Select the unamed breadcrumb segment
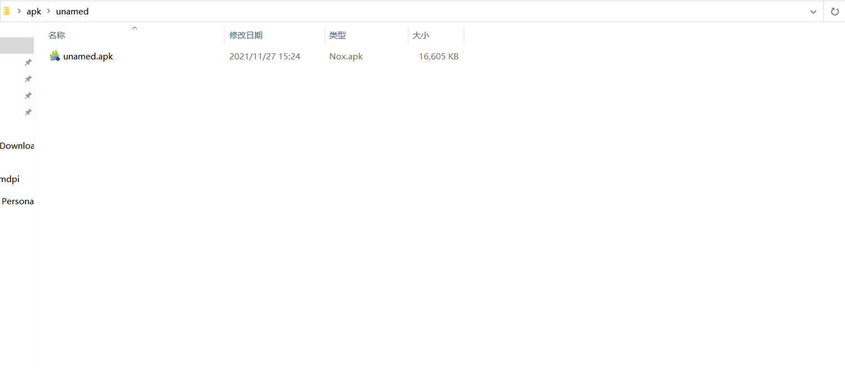 72,11
